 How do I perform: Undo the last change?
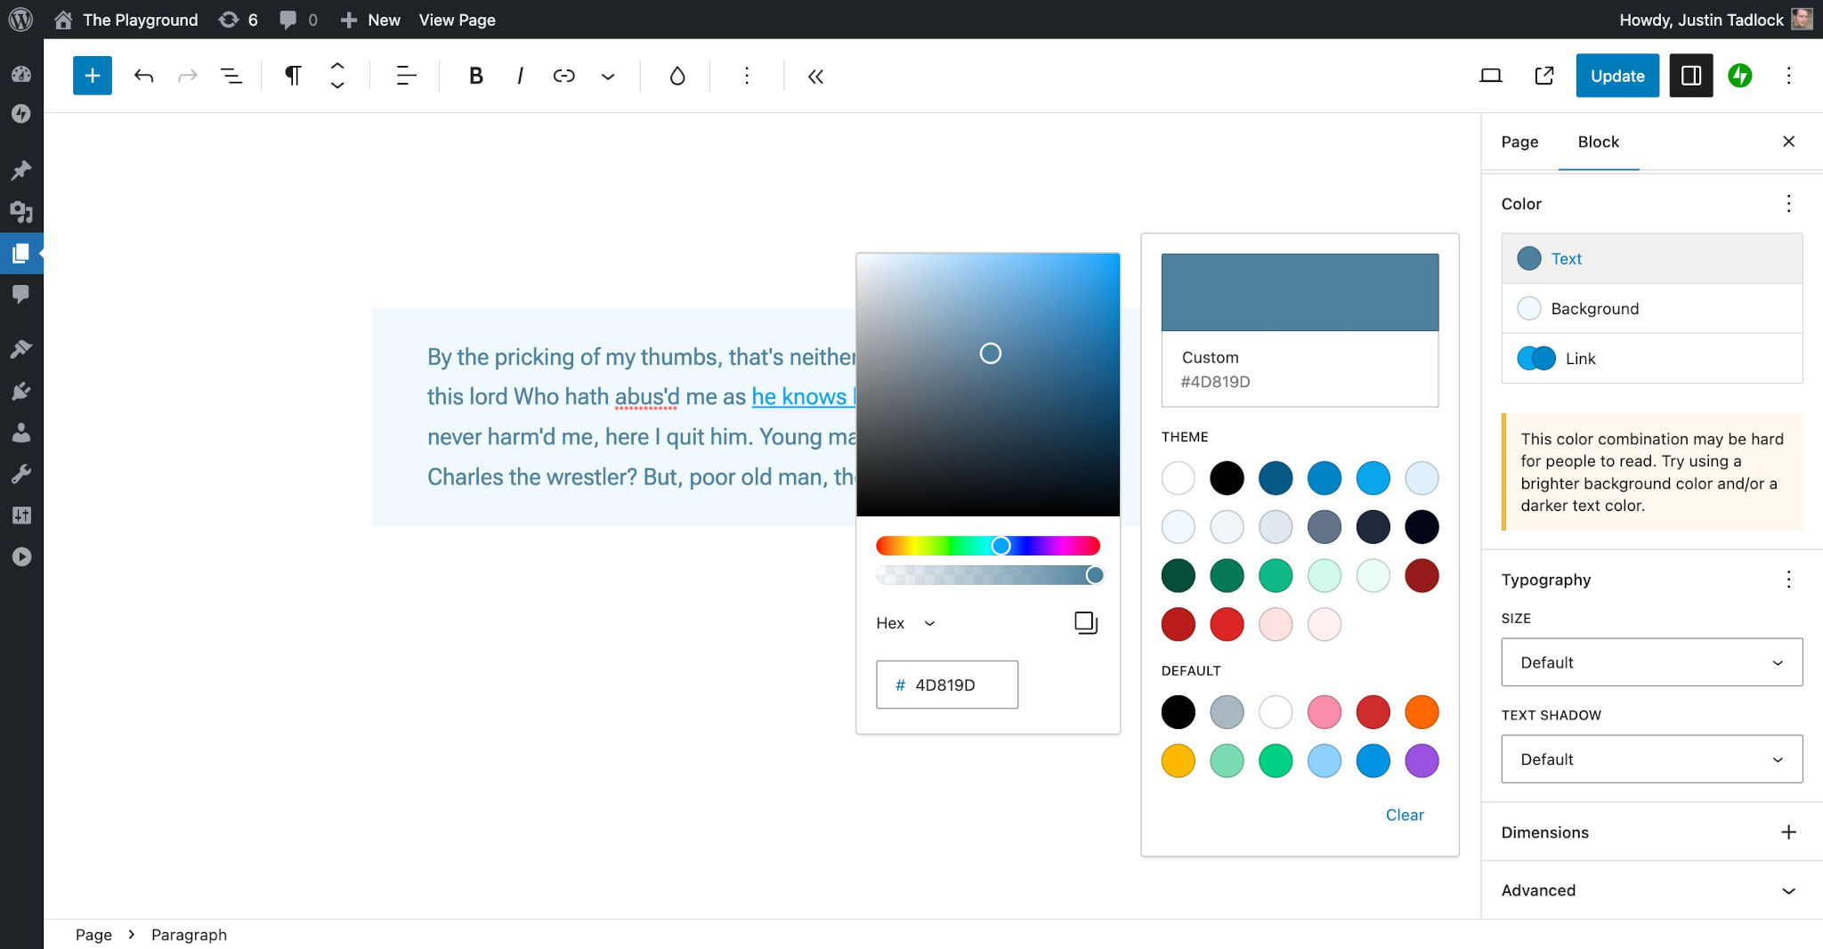(142, 76)
